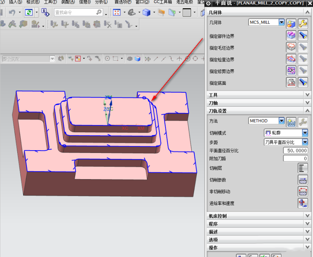
Task: Click the flat diameter percent field (50.0000)
Action: coord(295,151)
